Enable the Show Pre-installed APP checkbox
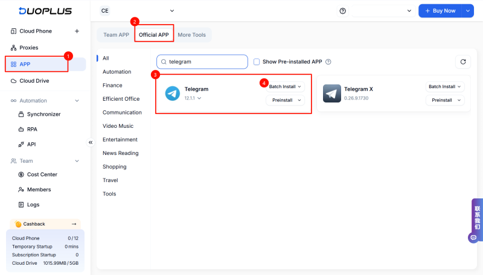Image resolution: width=483 pixels, height=275 pixels. point(257,62)
